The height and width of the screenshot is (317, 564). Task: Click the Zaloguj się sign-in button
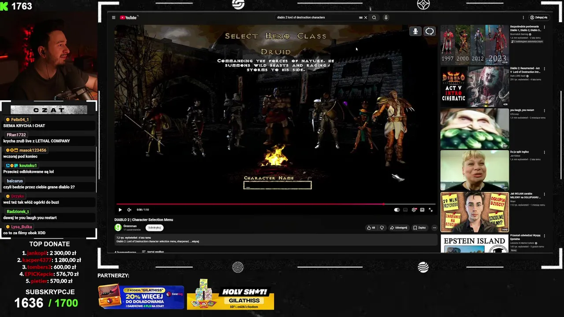coord(538,18)
